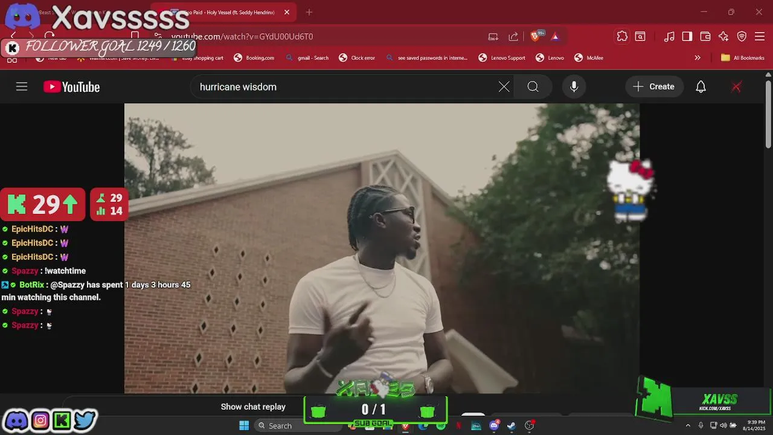Open Microsoft Edge from the taskbar

[x=423, y=426]
